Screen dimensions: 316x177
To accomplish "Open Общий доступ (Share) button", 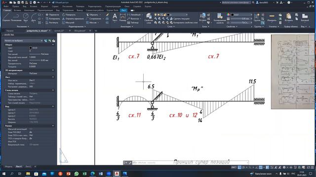I will [x=60, y=2].
